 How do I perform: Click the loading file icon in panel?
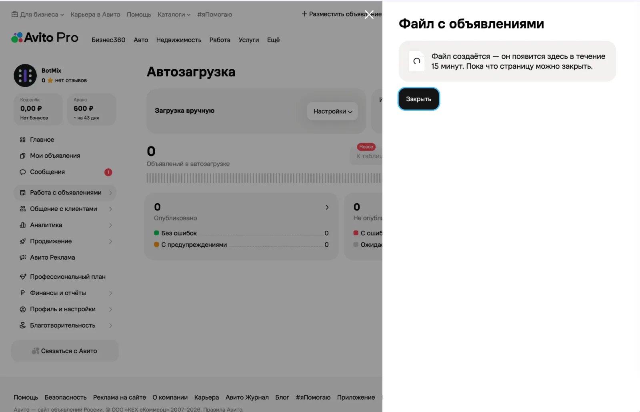[416, 61]
